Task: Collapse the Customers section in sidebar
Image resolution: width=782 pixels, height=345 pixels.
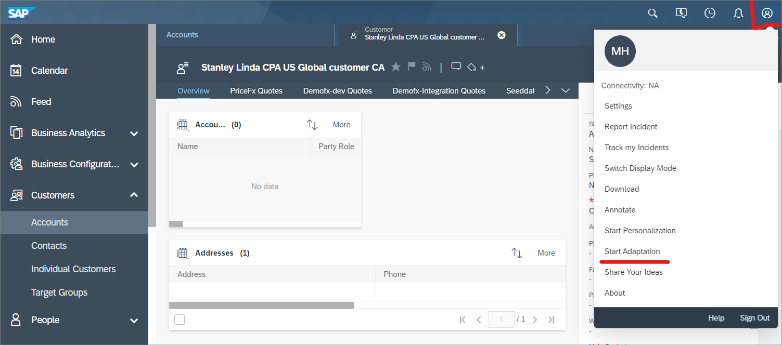Action: (134, 195)
